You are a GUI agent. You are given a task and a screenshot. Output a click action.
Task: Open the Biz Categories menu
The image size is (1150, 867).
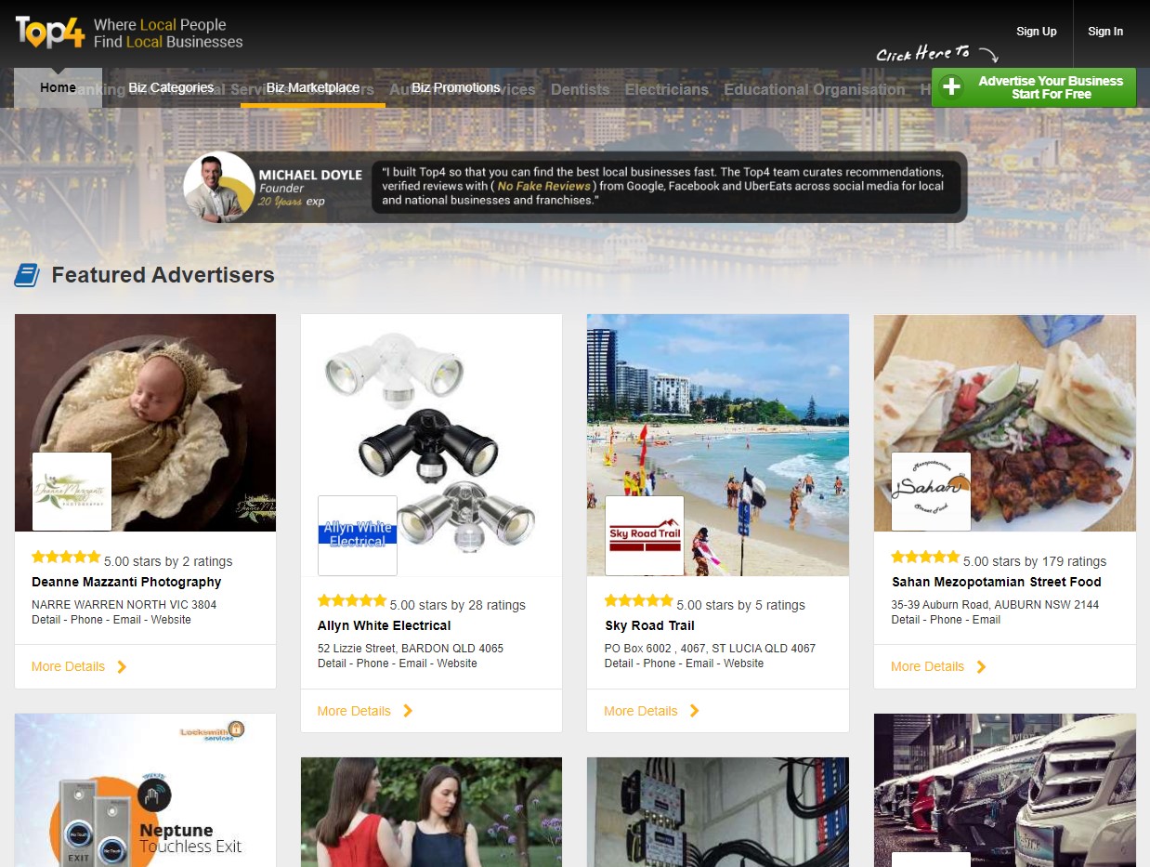click(171, 87)
